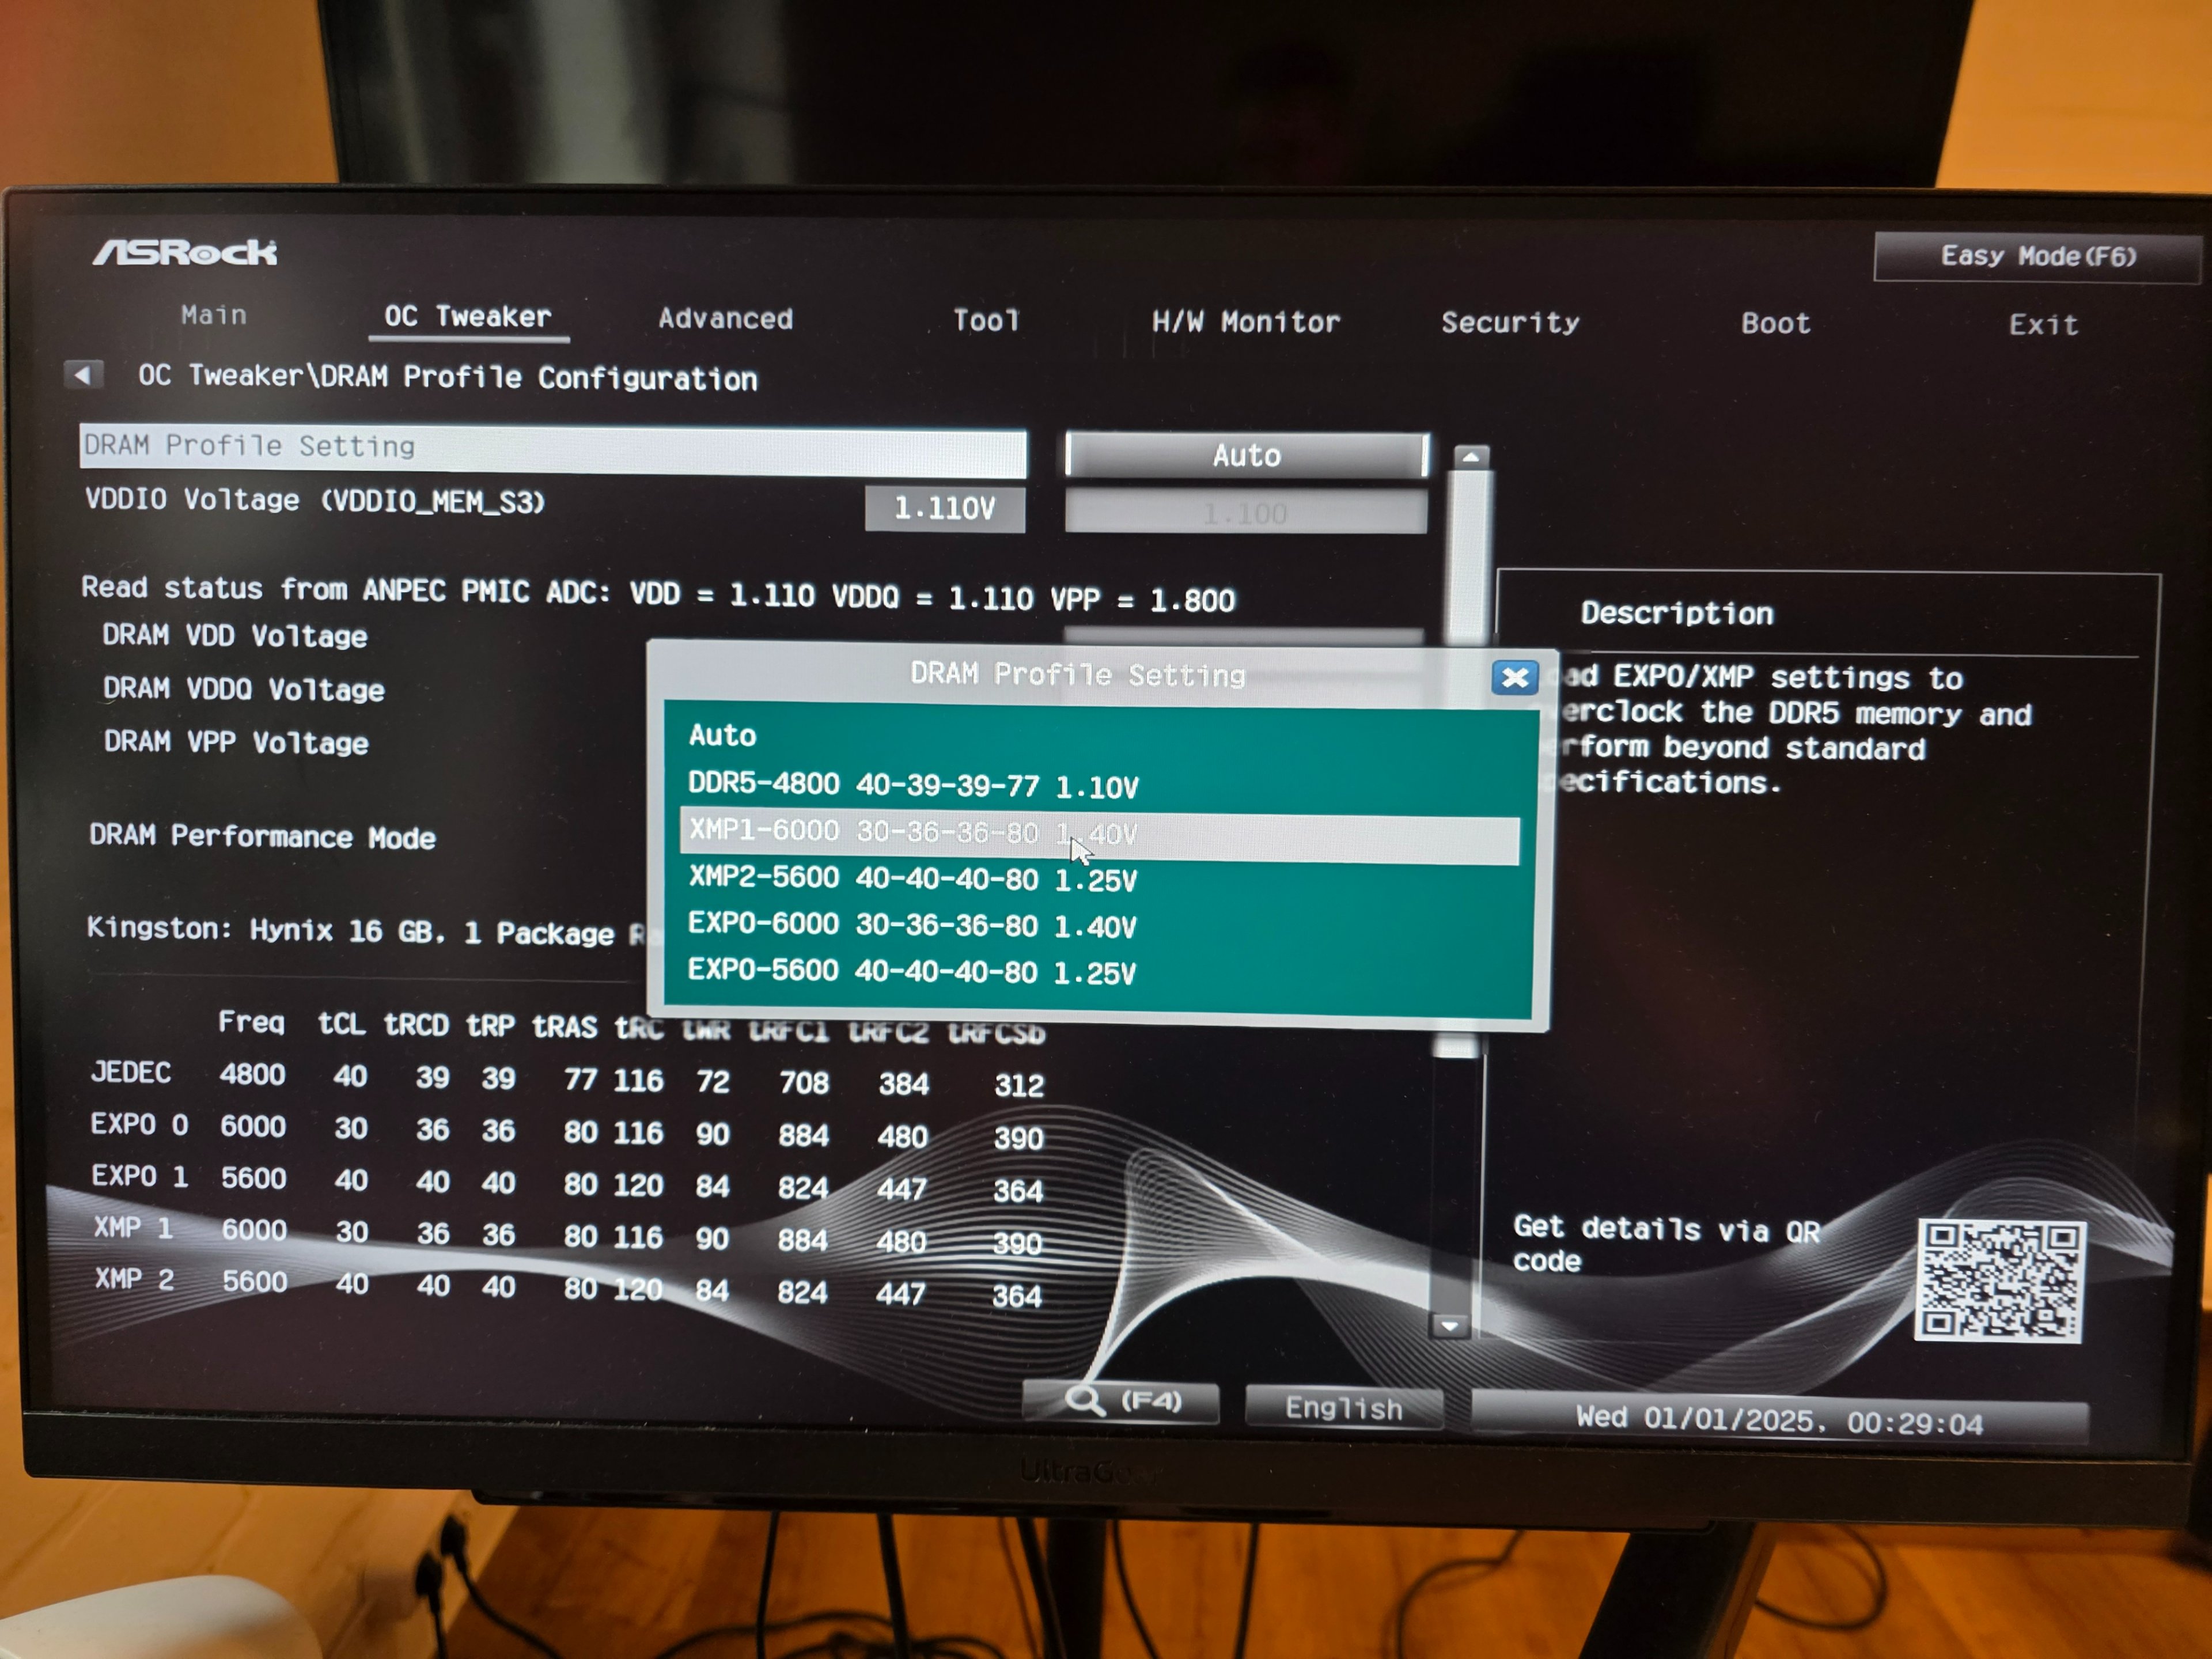Switch to H/W Monitor tab

1245,322
